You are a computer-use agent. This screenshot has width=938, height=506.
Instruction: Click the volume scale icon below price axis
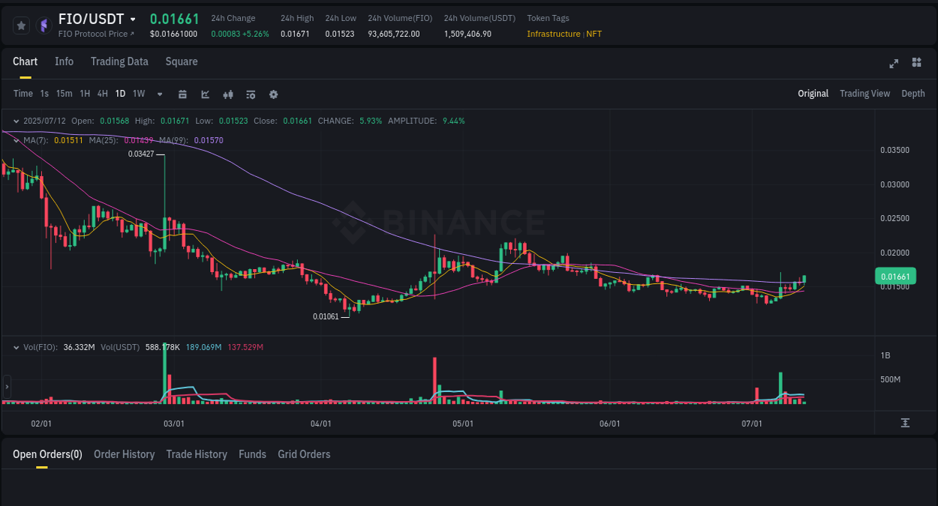(905, 423)
